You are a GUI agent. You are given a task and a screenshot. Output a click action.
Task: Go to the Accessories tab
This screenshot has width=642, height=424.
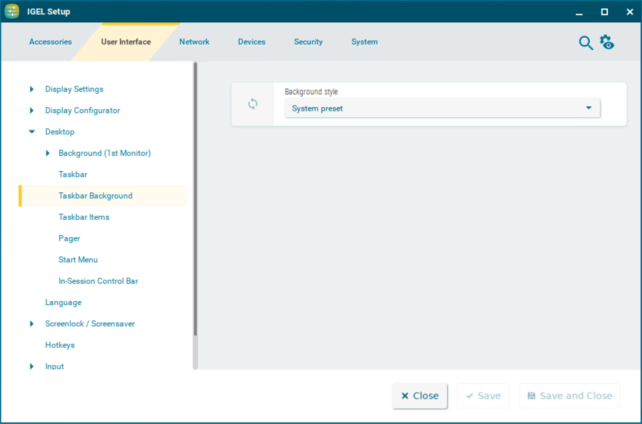[x=50, y=42]
